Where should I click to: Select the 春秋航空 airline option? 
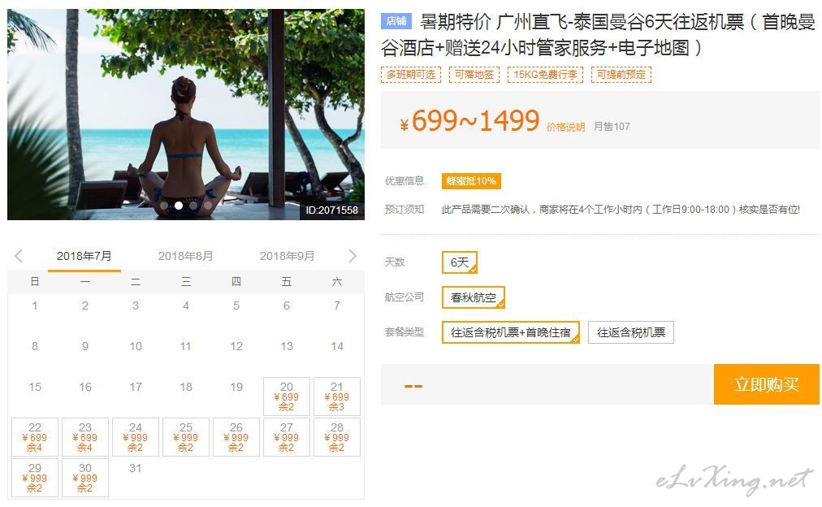[x=474, y=297]
